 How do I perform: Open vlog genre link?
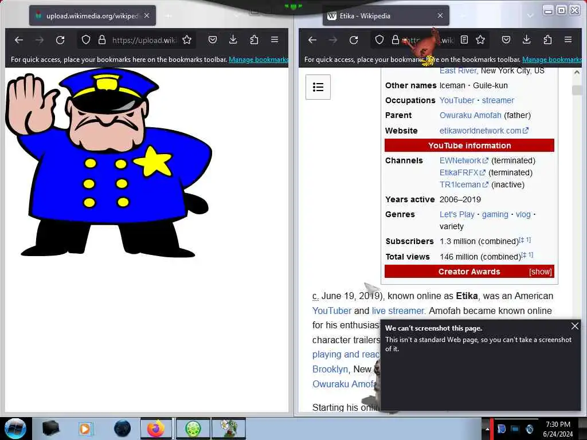[x=523, y=214]
